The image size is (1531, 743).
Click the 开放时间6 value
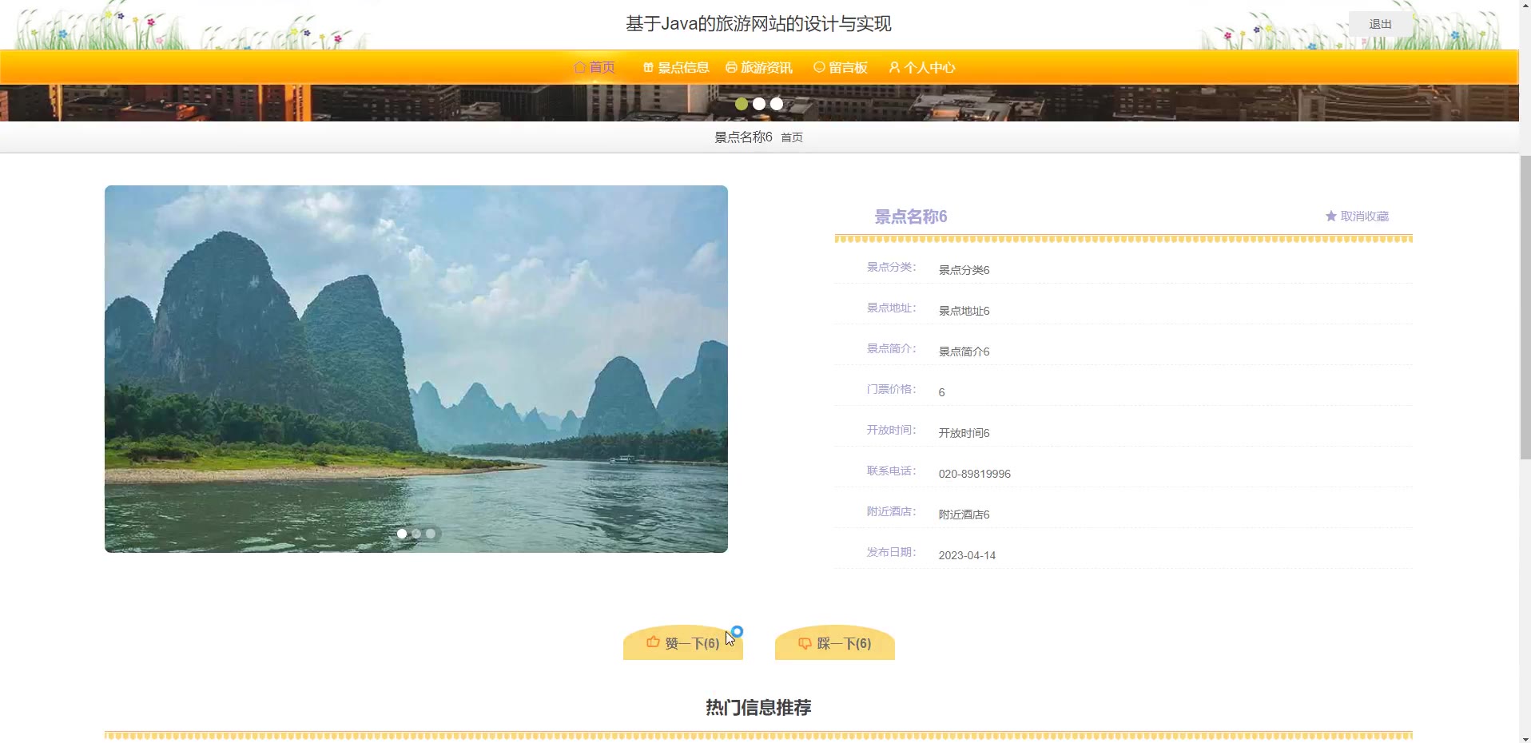[x=964, y=433]
